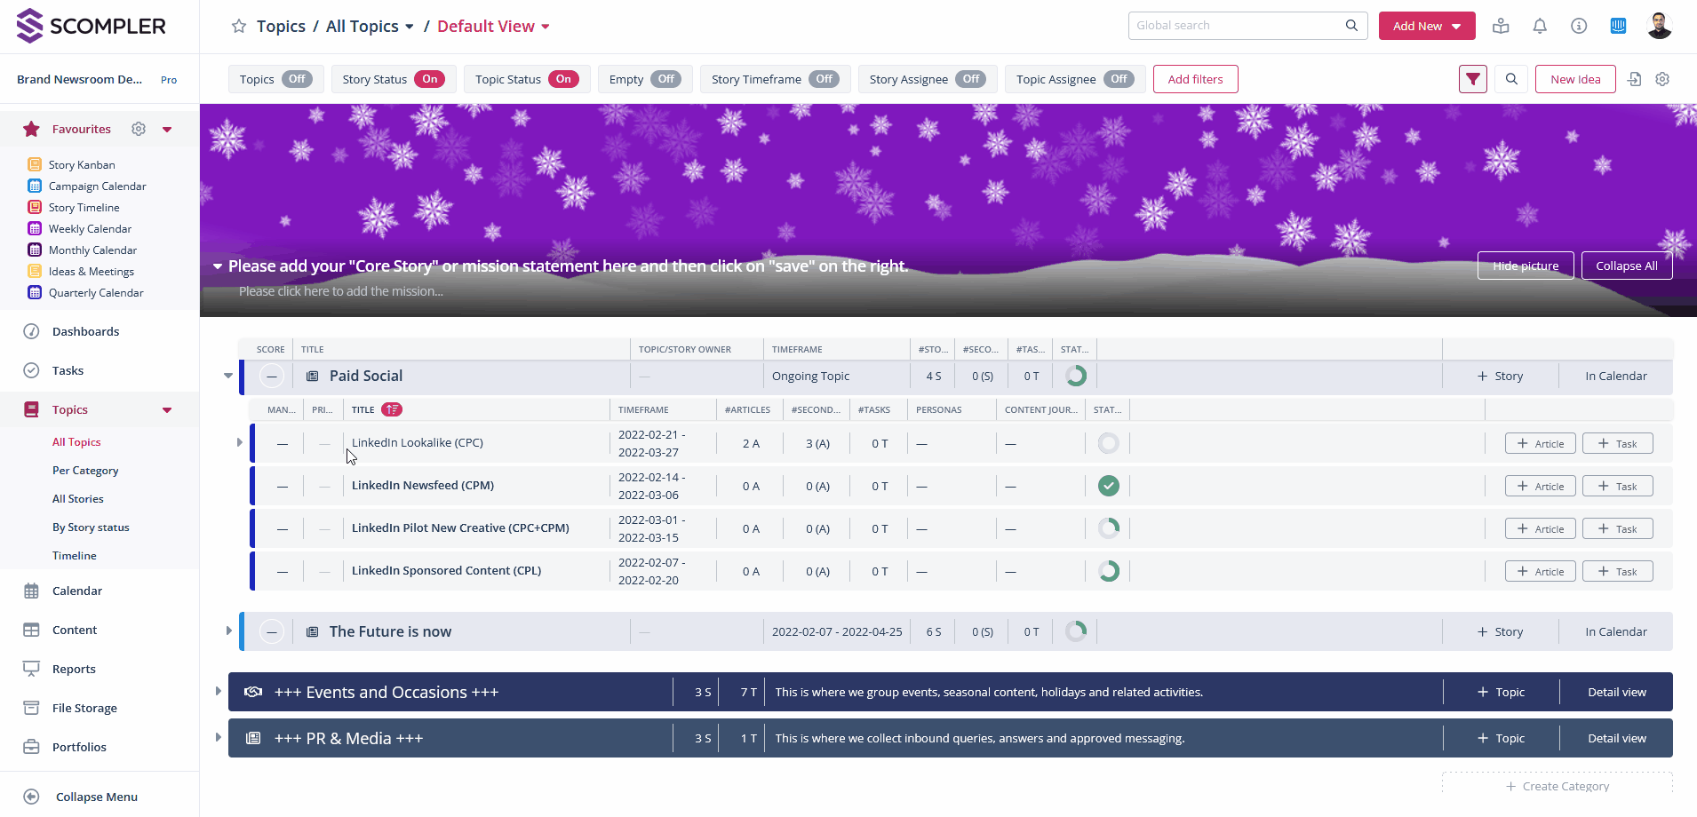The height and width of the screenshot is (817, 1697).
Task: Click the active filter funnel icon
Action: 1473,79
